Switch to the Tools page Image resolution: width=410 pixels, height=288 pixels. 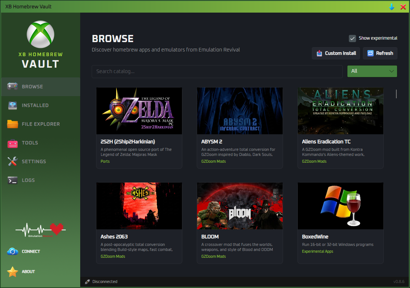coord(41,143)
